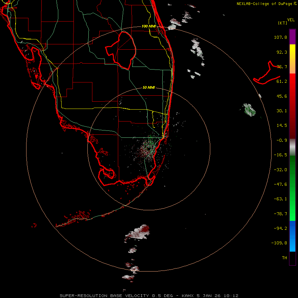
Task: Select the -109.8 scale value
Action: coord(279,243)
